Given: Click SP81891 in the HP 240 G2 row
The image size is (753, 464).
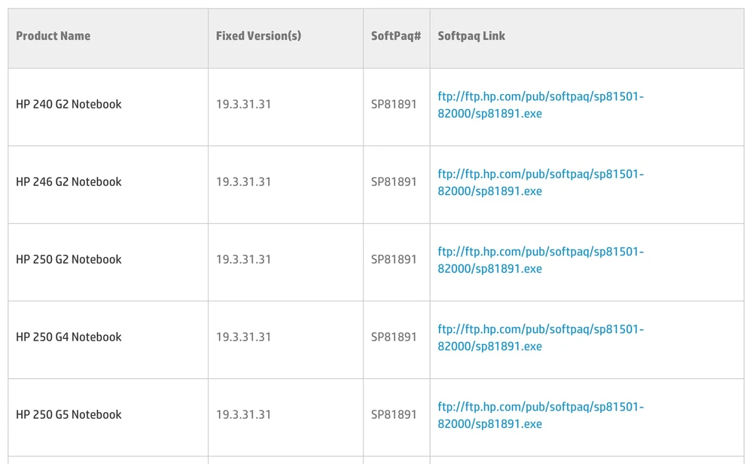Looking at the screenshot, I should pos(394,105).
